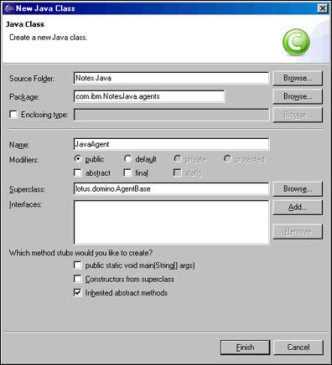The height and width of the screenshot is (365, 332).
Task: Check Constructors from superclass option
Action: pyautogui.click(x=78, y=279)
